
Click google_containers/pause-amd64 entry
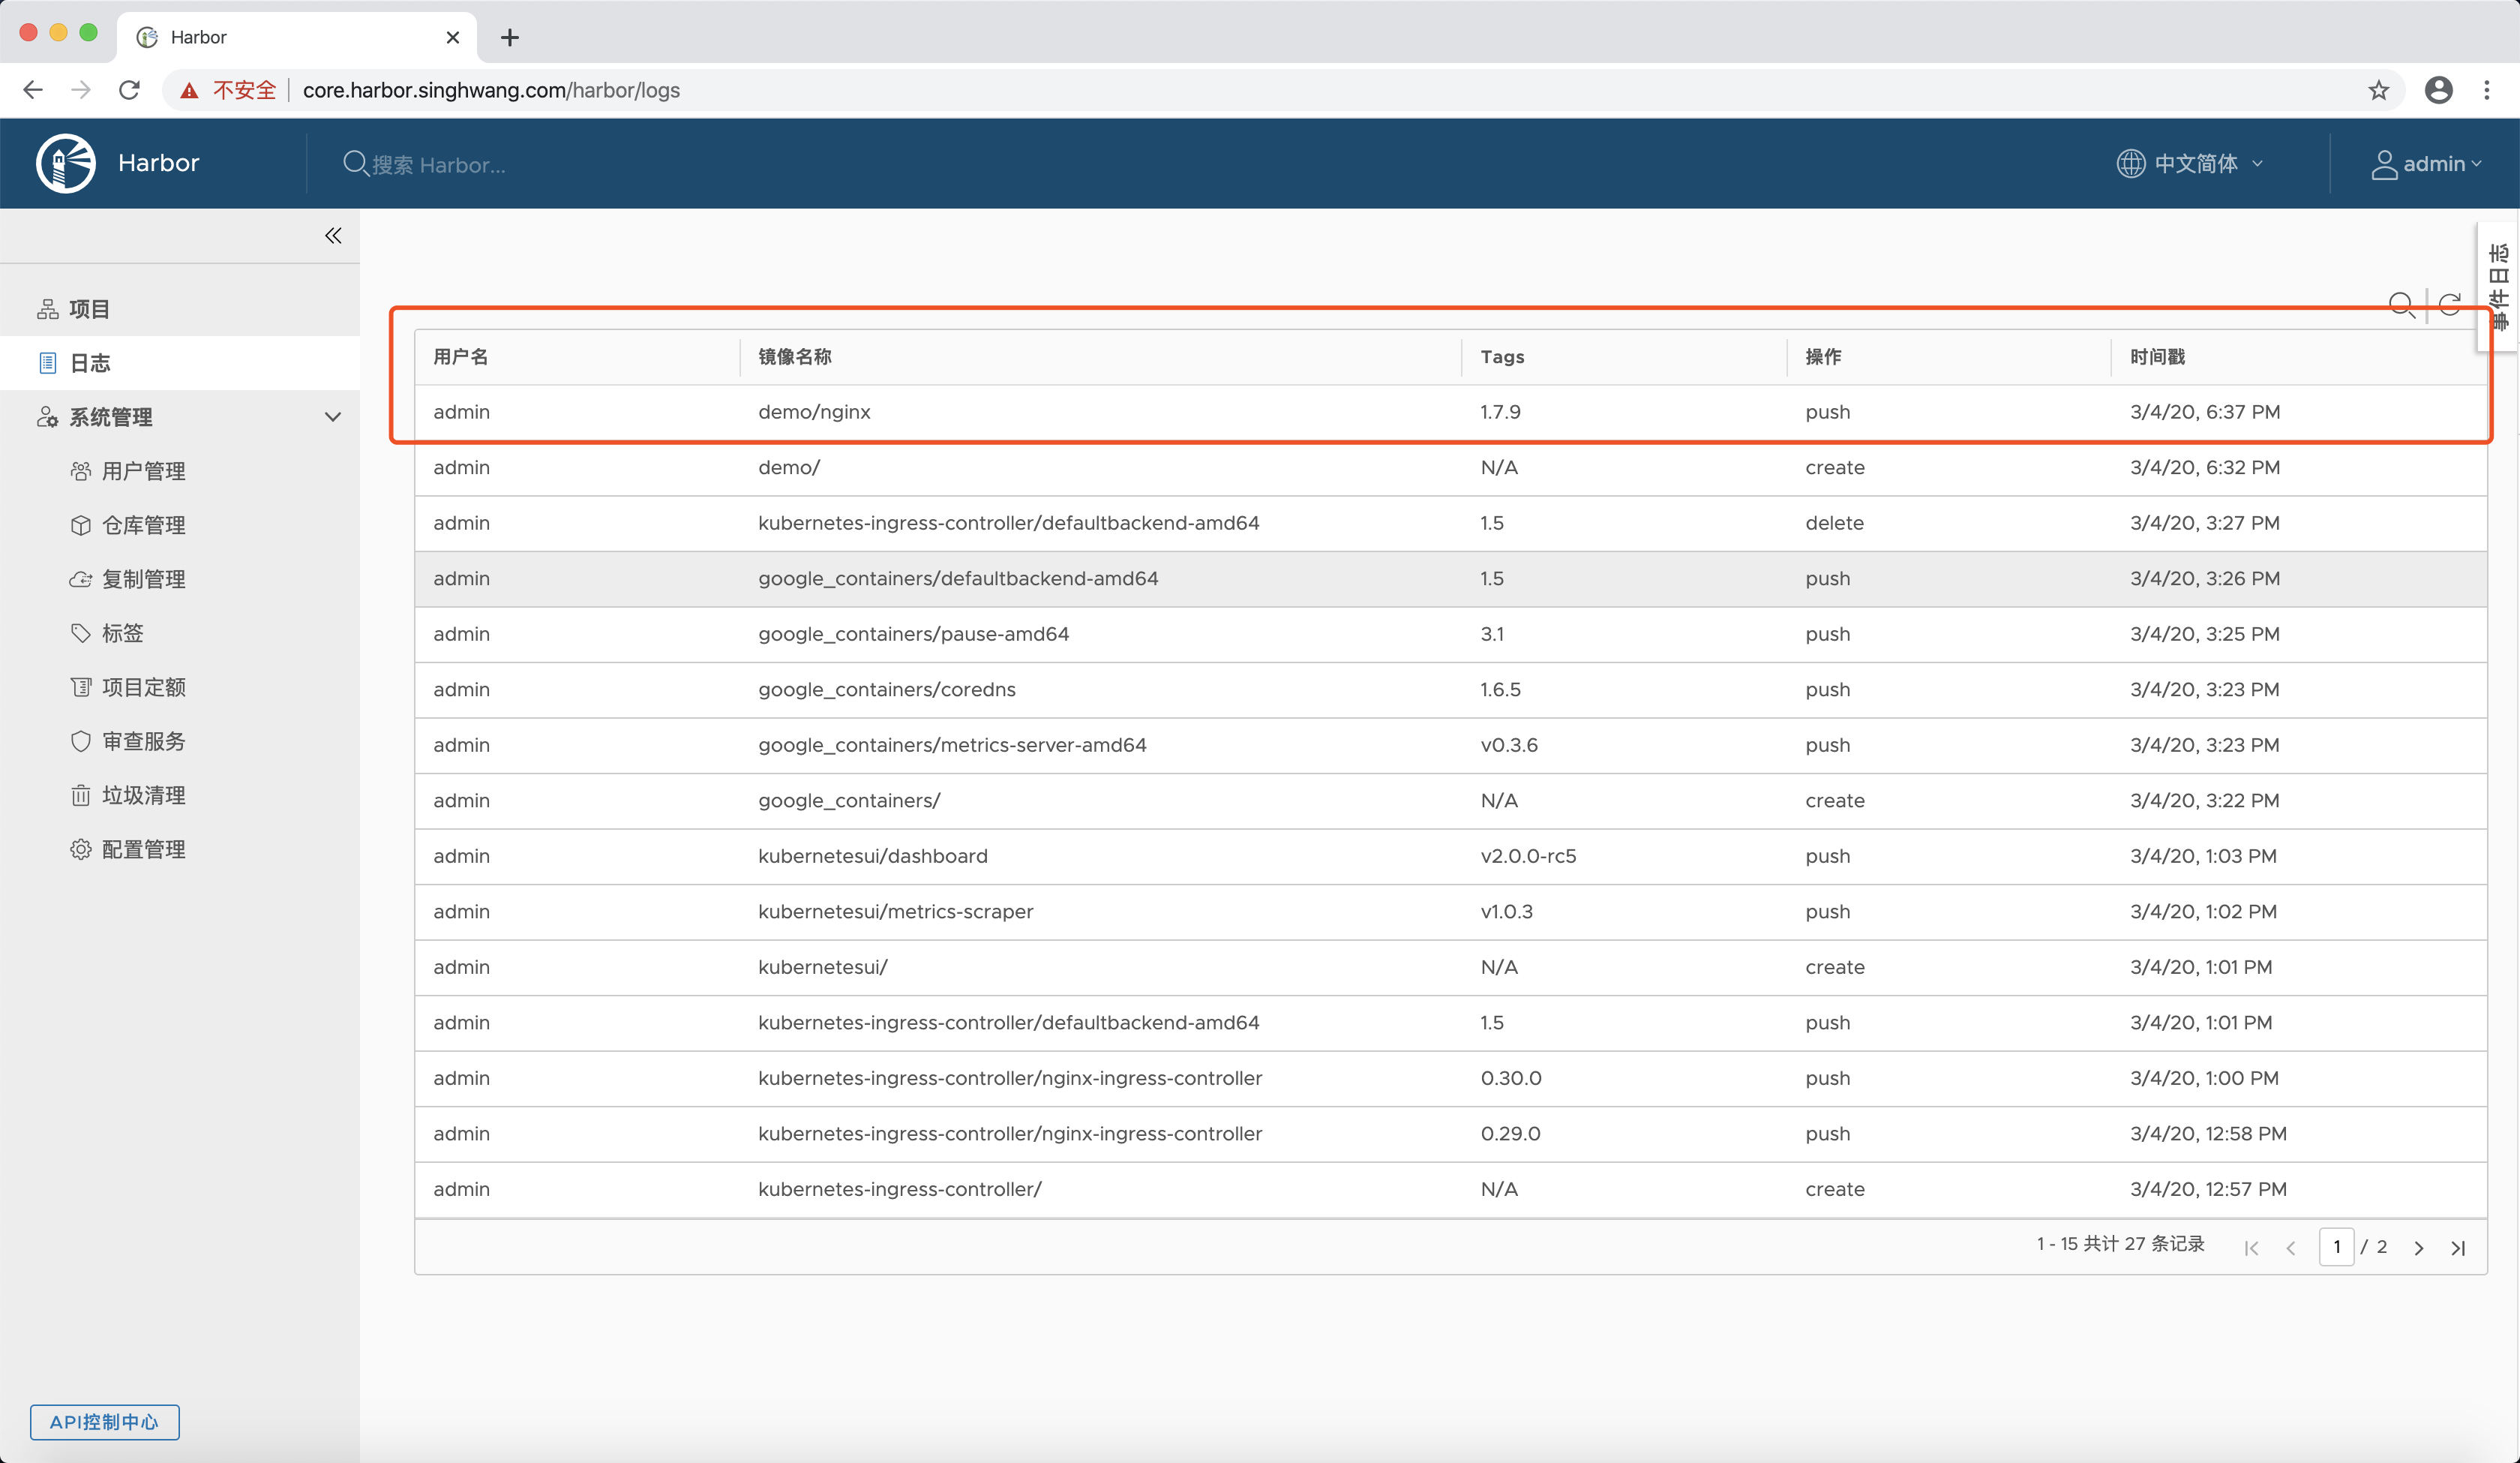coord(913,635)
